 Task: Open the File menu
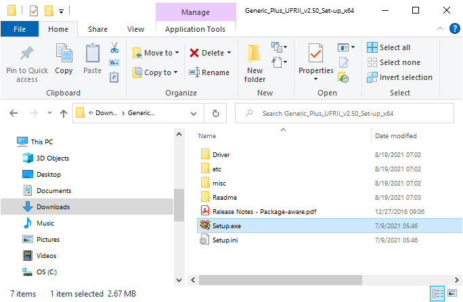click(x=20, y=29)
